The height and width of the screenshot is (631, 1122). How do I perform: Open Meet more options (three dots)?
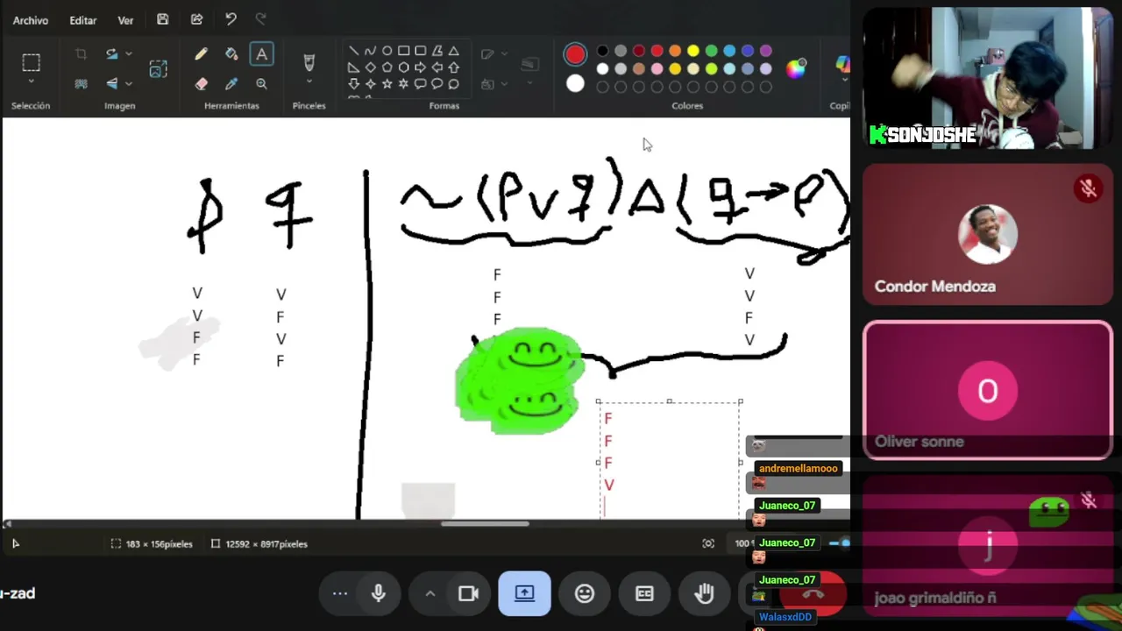pyautogui.click(x=340, y=593)
